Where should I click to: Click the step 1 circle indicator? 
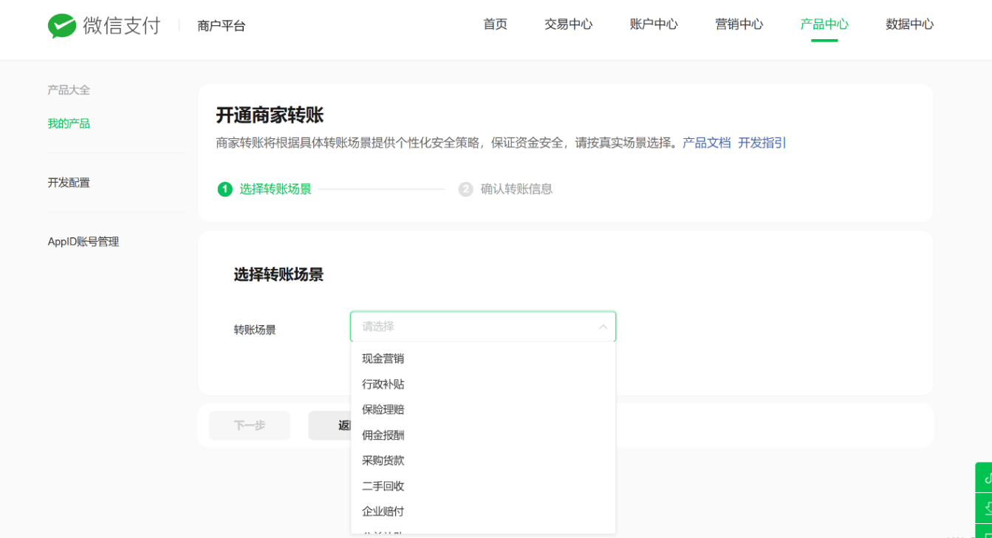coord(225,189)
